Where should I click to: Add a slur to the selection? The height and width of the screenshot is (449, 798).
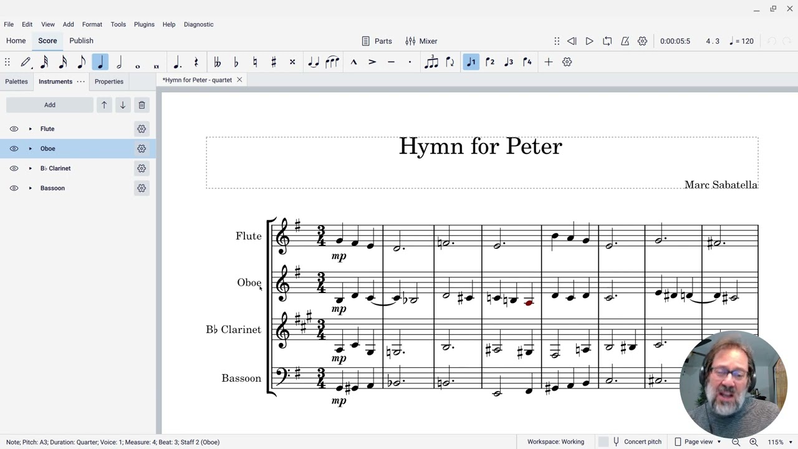(x=332, y=62)
